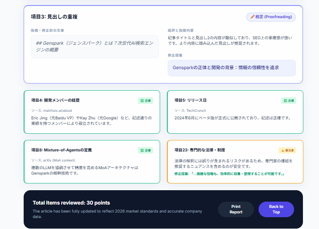Click the checkmark icon on 項目8 badge
The image size is (319, 229).
tap(142, 151)
